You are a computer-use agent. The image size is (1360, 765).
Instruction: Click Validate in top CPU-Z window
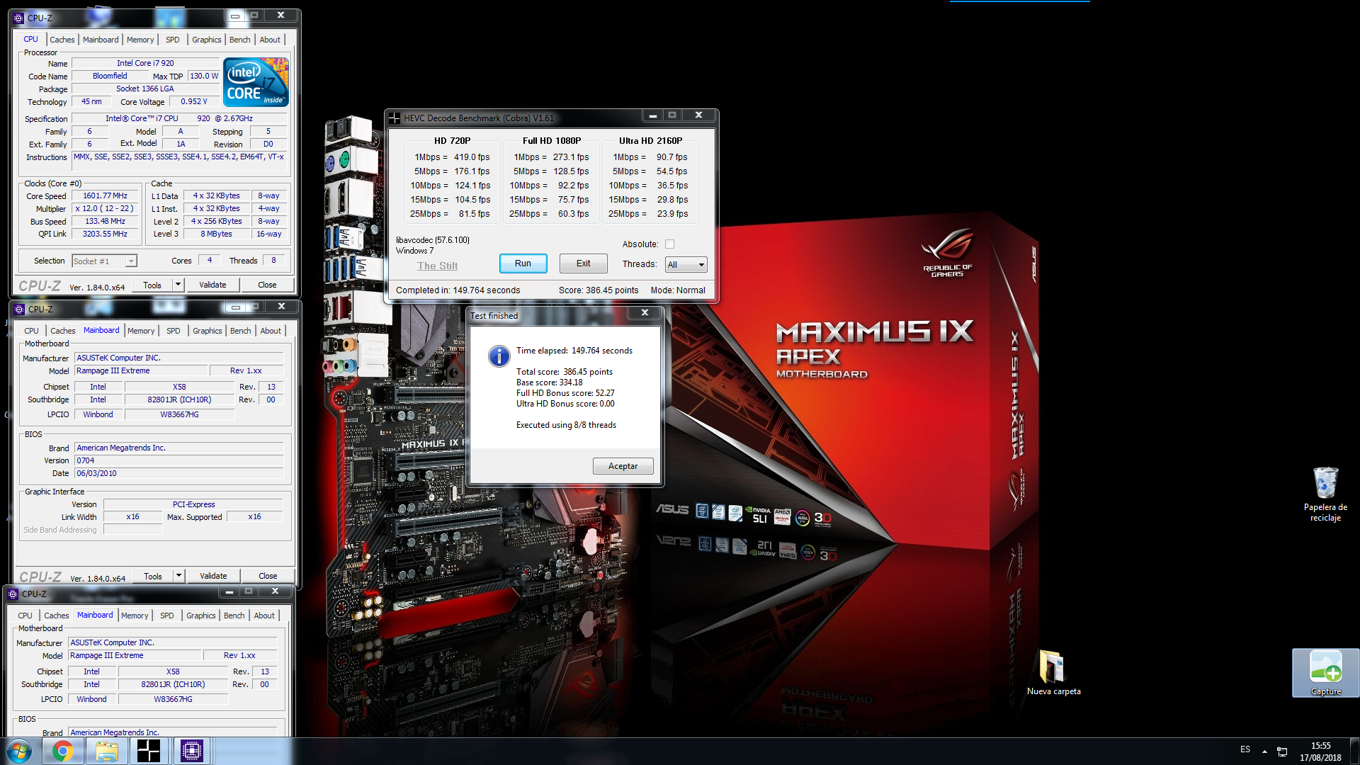point(212,285)
